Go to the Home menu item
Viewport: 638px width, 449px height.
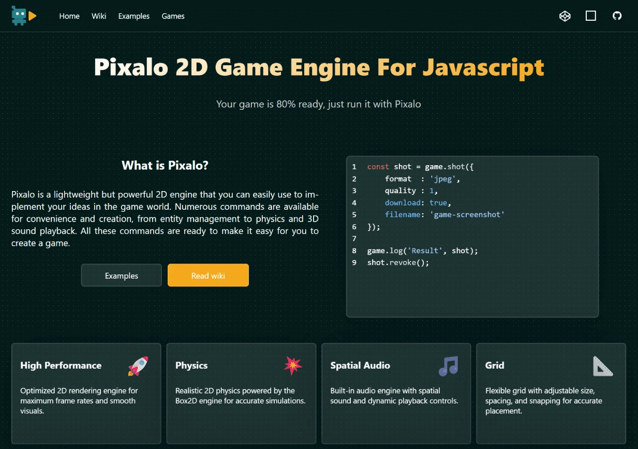[69, 16]
